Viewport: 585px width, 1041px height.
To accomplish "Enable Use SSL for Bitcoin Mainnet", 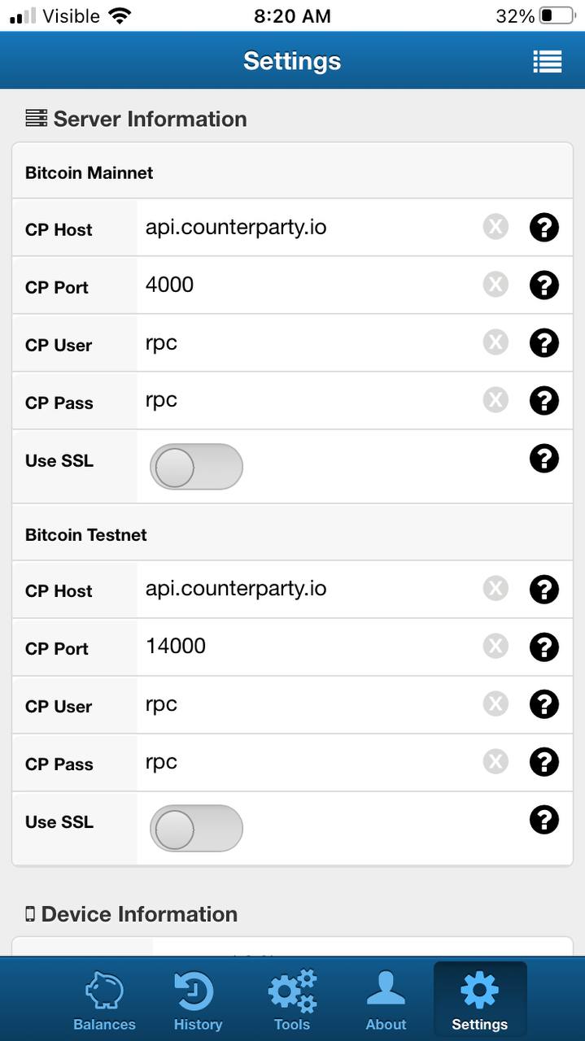I will tap(196, 467).
